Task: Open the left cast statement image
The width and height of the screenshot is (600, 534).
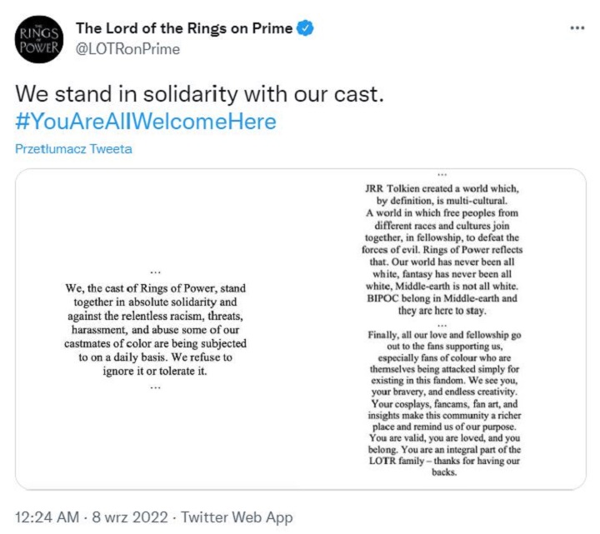Action: point(157,329)
